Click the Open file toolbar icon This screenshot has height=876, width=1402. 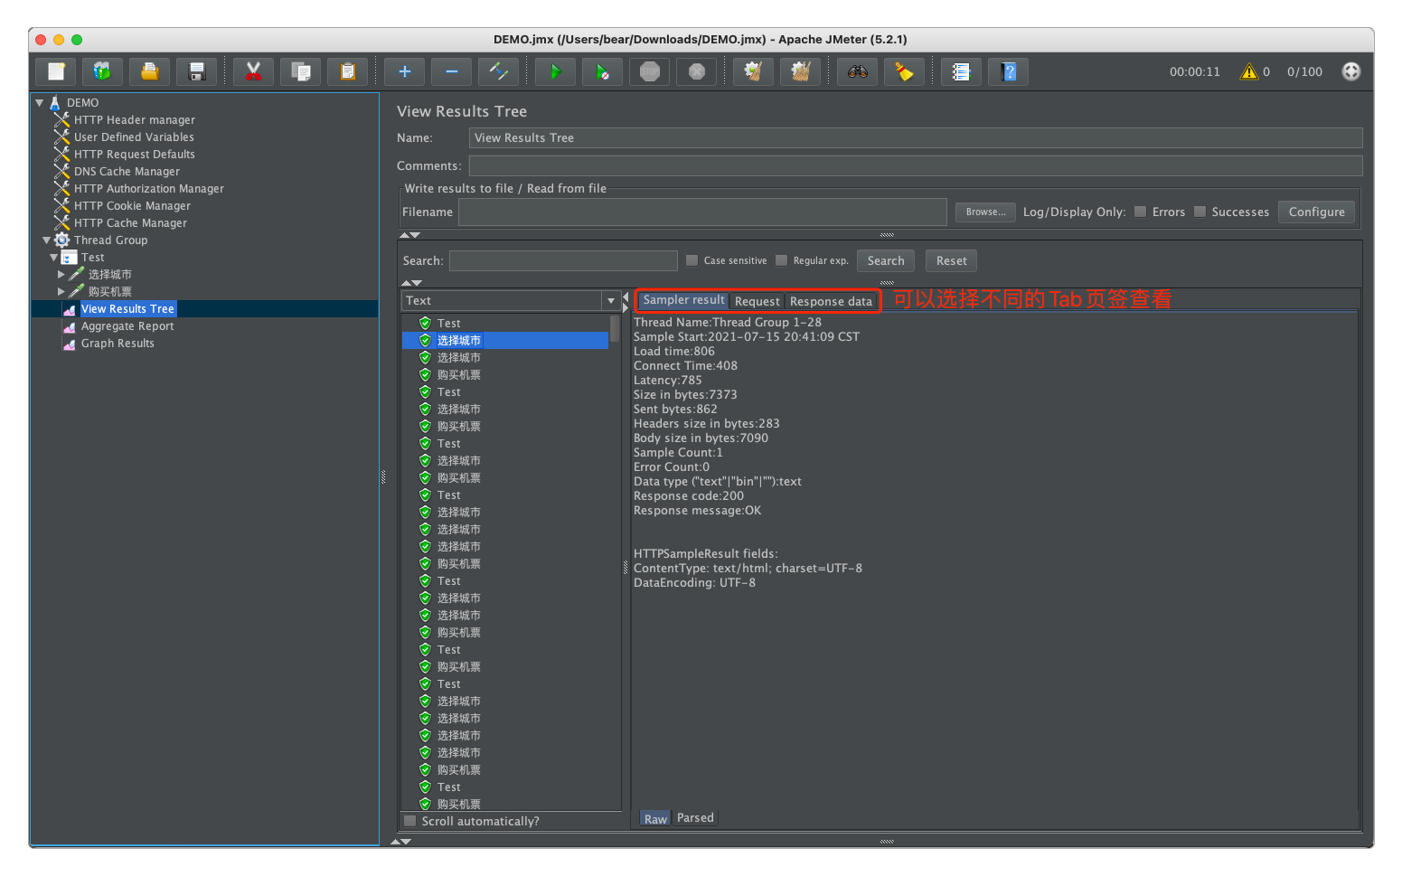150,71
